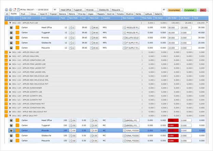Save the Tuggerah row of Apples Fuji
Viewport: 213px width, 151px height.
11,33
